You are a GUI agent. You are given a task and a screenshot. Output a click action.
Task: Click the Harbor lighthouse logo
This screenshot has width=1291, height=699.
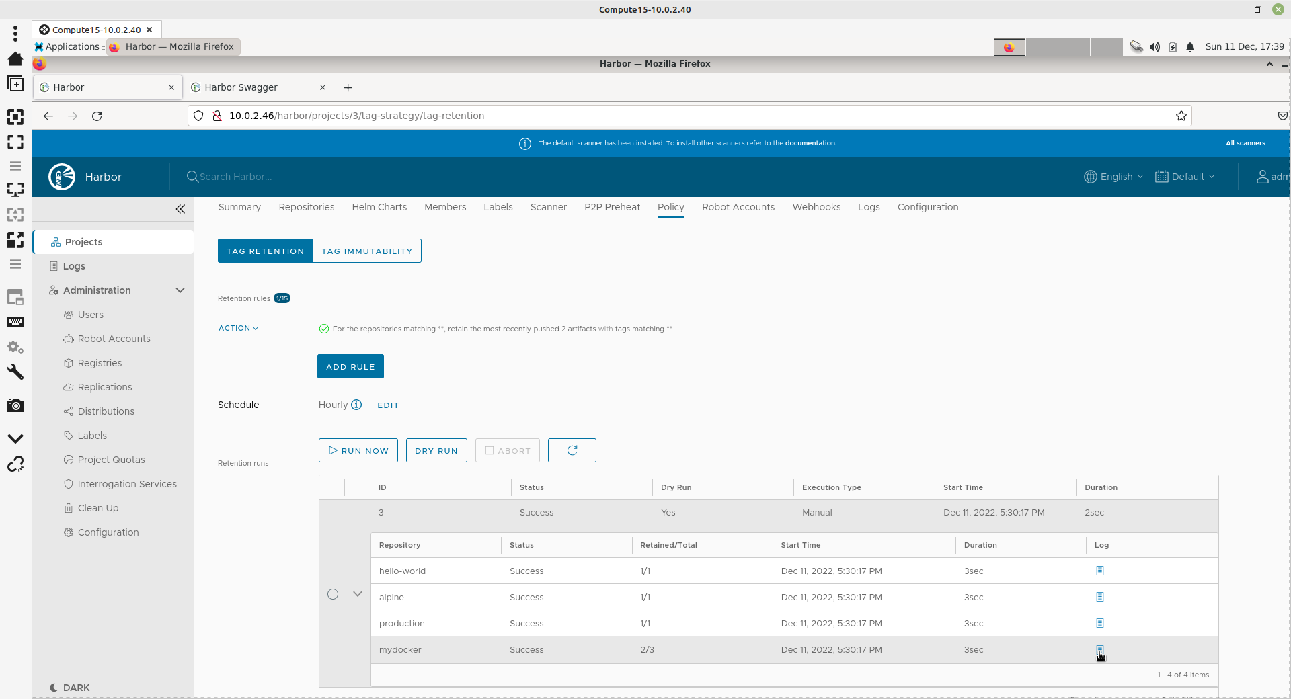coord(62,177)
